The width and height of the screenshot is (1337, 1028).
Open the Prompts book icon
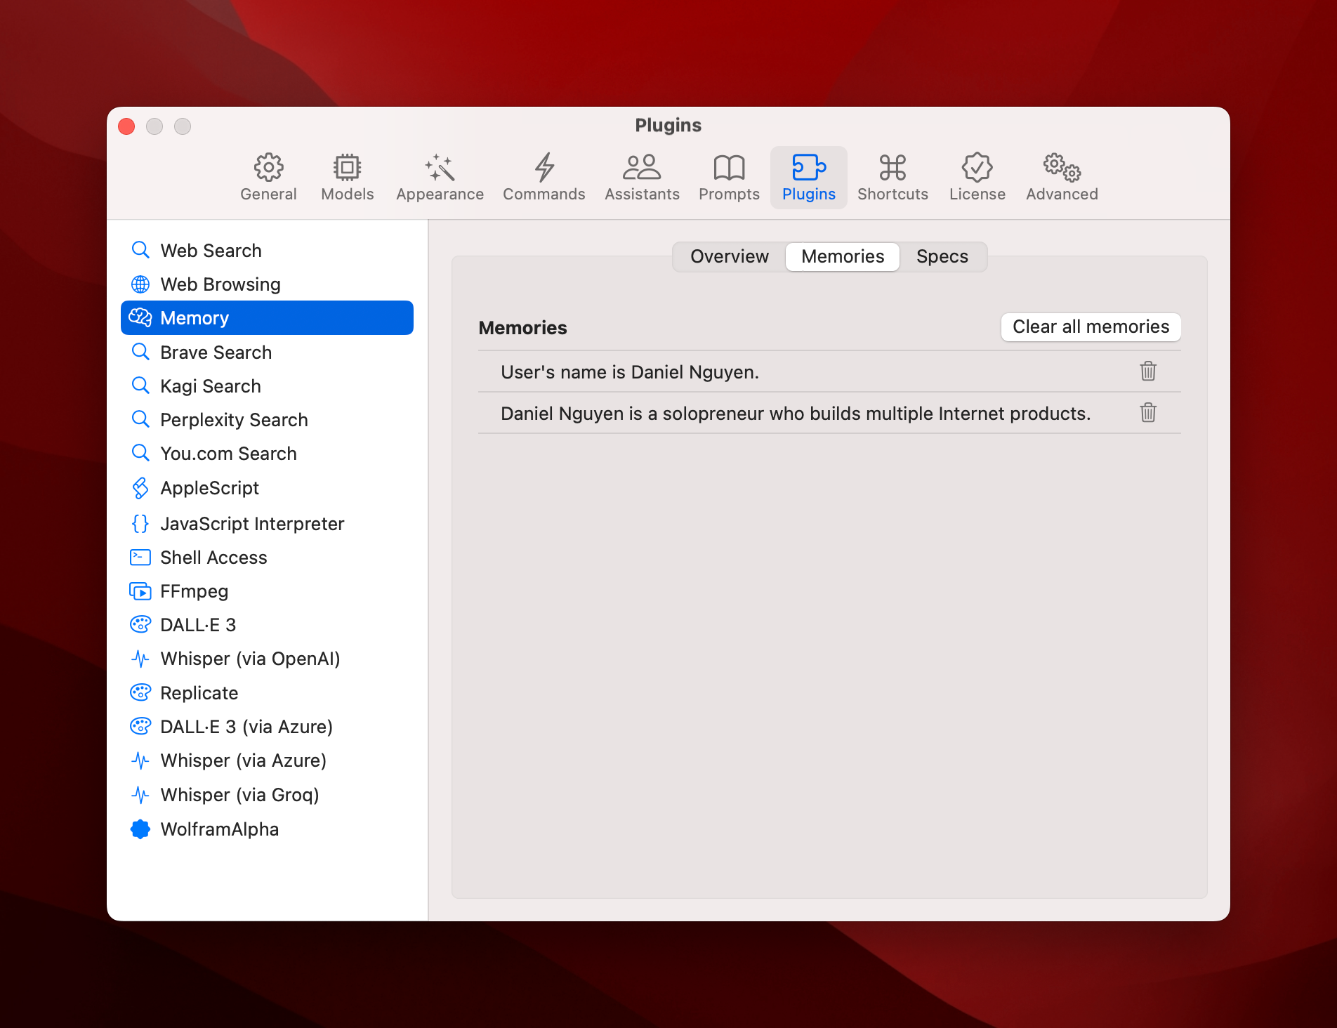tap(729, 168)
